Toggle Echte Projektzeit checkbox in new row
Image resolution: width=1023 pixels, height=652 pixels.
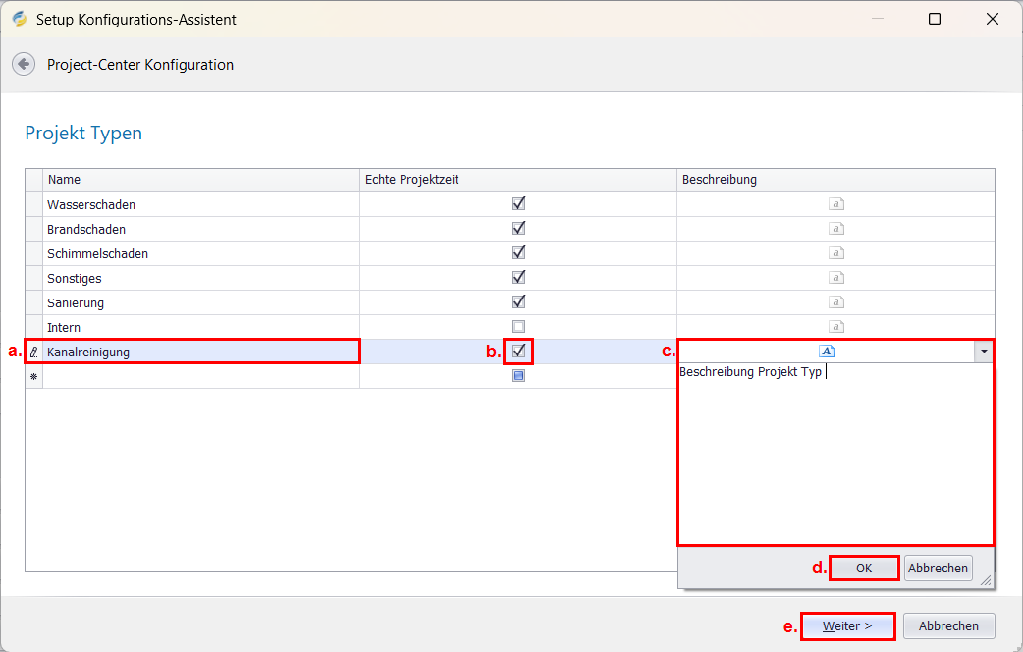(x=519, y=375)
